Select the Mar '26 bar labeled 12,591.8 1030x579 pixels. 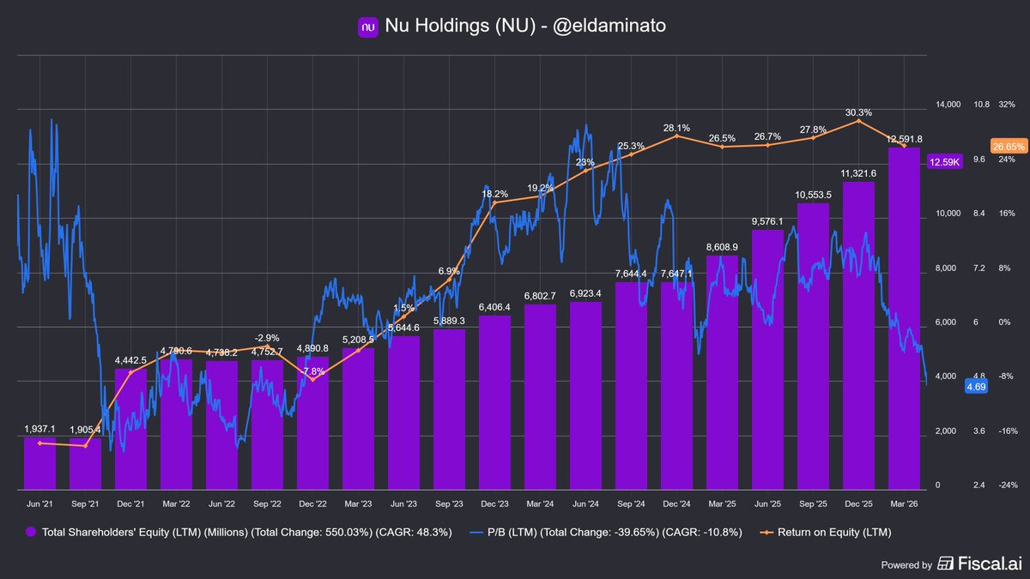[905, 317]
